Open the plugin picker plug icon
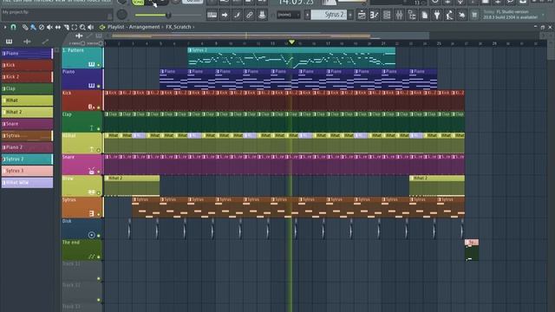Viewport: 555px width, 312px height. (437, 15)
